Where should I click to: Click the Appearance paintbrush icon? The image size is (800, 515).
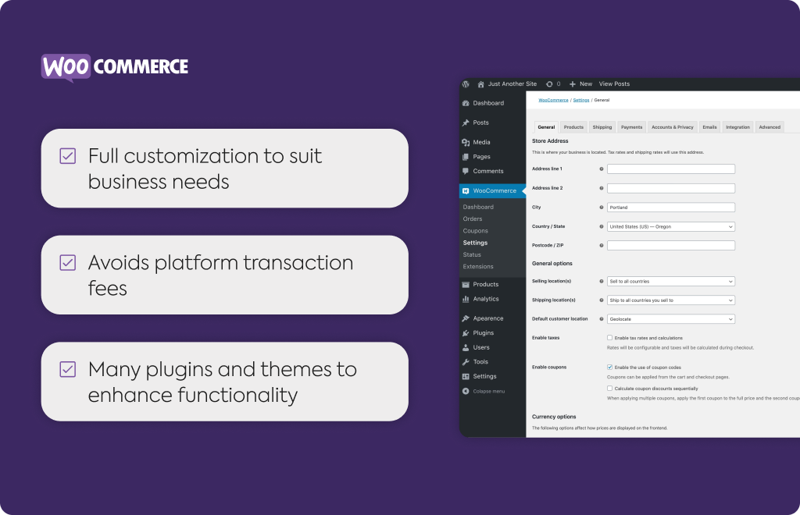(466, 318)
